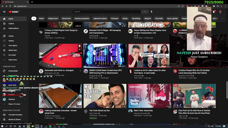Select the Street food filter chip
This screenshot has height=128, width=228.
pyautogui.click(x=66, y=18)
